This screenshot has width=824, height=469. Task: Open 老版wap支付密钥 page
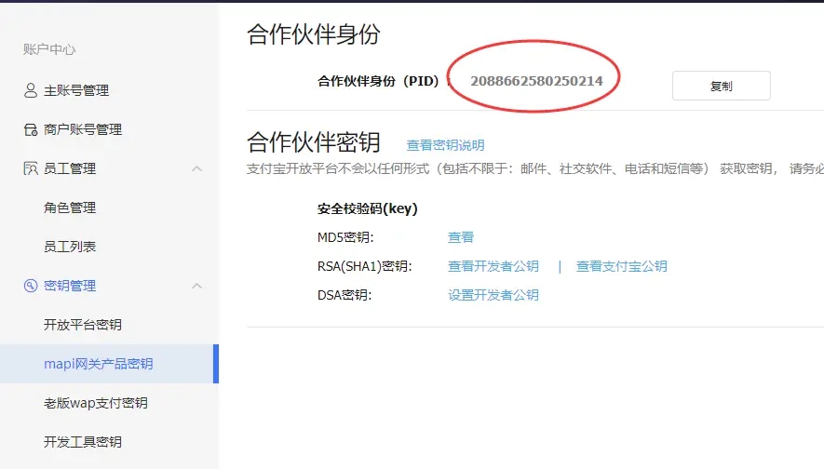96,403
